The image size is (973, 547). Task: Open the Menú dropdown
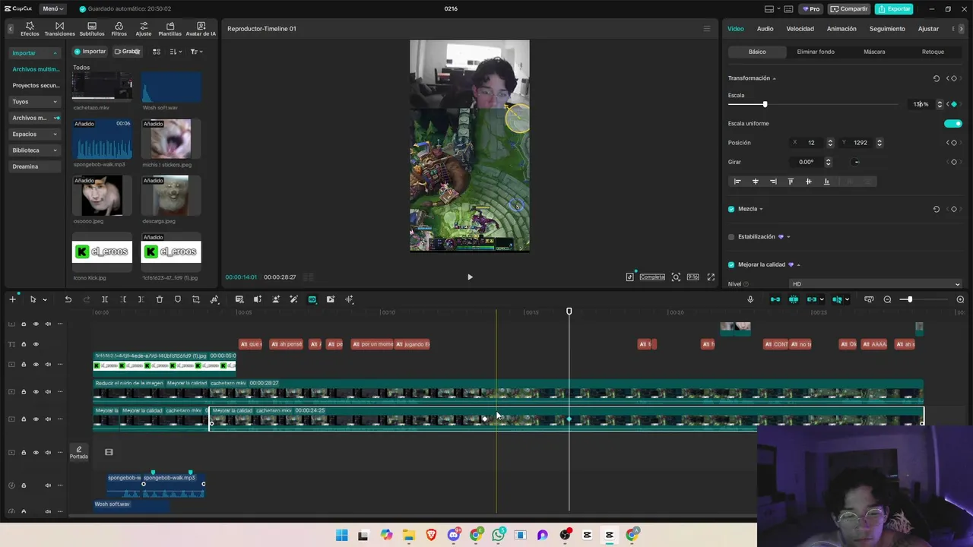tap(53, 9)
